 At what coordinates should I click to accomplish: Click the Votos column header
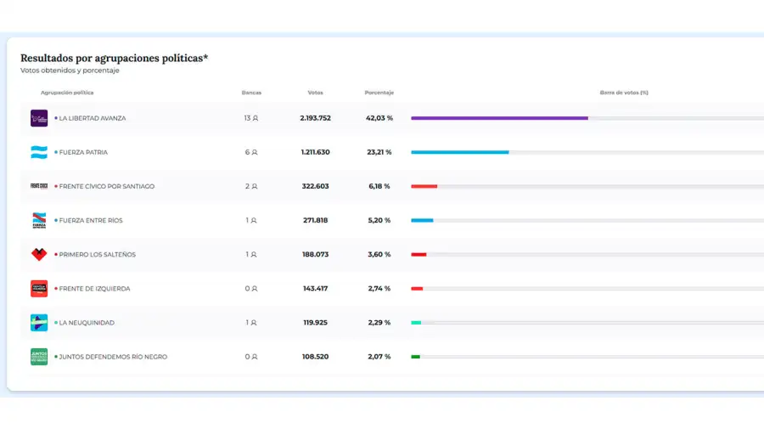click(315, 92)
